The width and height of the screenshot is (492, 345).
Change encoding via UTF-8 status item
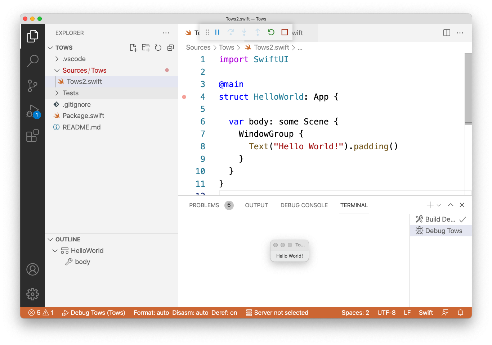pos(386,313)
